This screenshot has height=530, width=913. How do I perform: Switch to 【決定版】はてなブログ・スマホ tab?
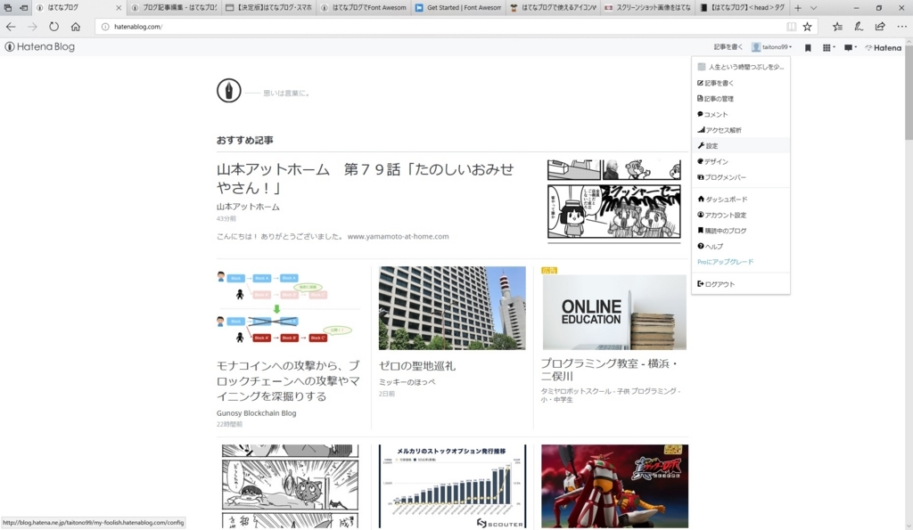click(x=268, y=8)
